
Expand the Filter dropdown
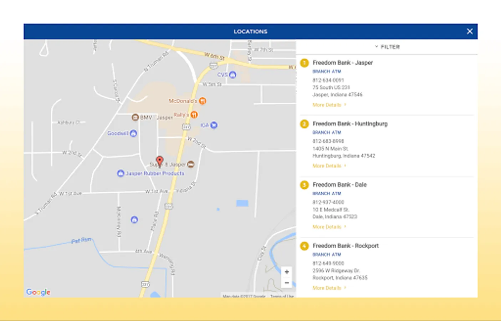coord(387,47)
